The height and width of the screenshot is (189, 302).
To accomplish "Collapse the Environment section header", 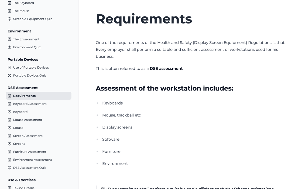I will click(19, 31).
